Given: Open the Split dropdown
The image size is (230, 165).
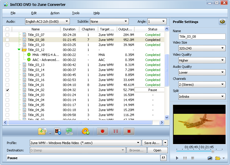Looking at the screenshot, I should (202, 97).
